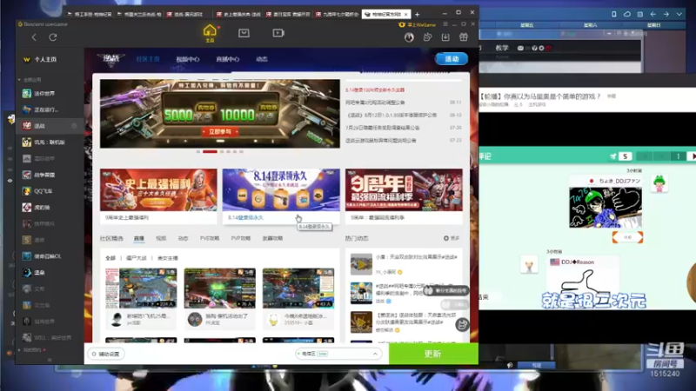Click the settings icon next to 逆战 entry

pyautogui.click(x=74, y=126)
